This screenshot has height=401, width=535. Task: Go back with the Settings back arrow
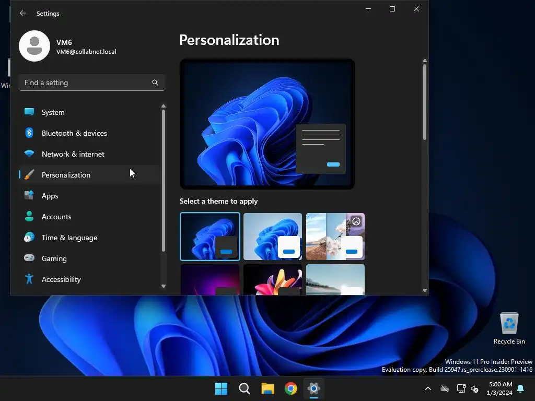(x=23, y=13)
